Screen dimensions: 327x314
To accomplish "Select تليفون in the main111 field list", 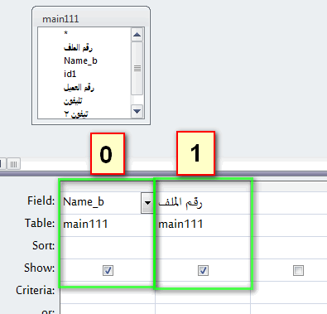I will pyautogui.click(x=73, y=101).
